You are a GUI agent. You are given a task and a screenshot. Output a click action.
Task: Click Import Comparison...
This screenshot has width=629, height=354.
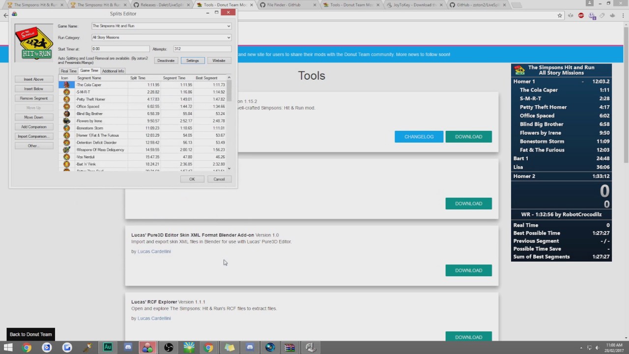click(x=33, y=136)
